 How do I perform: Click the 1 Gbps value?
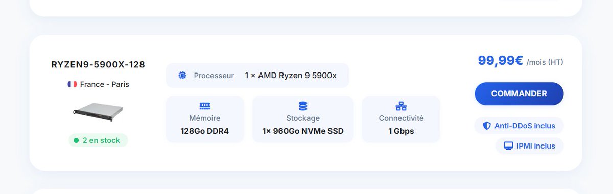pyautogui.click(x=401, y=131)
